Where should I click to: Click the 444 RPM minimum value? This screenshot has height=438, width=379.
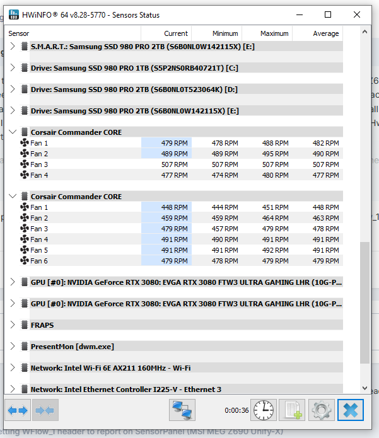point(224,207)
